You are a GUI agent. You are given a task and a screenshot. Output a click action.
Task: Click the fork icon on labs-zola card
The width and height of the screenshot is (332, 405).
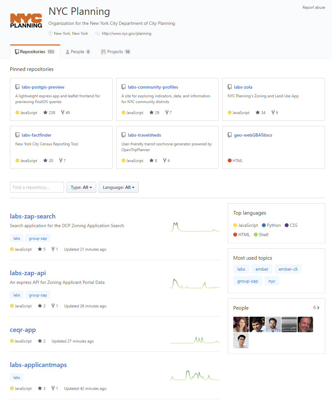click(x=273, y=112)
